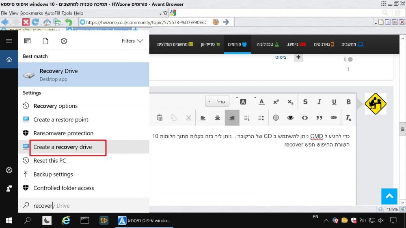Open the emoji smiley picker
This screenshot has width=406, height=228.
tap(276, 118)
